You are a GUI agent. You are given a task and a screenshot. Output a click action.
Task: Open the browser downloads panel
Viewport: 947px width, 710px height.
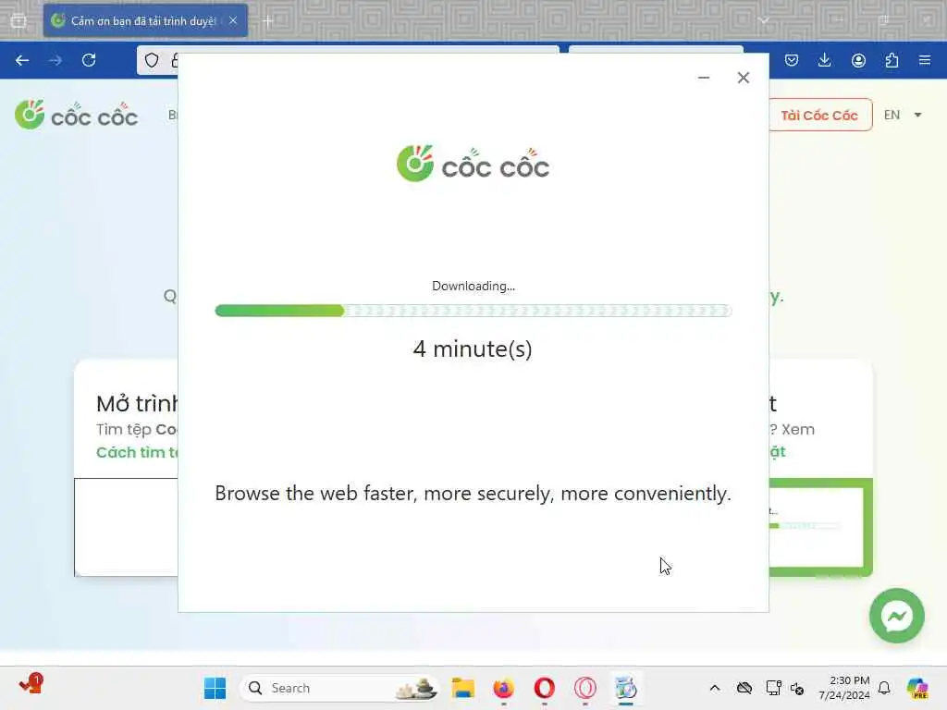(x=824, y=60)
